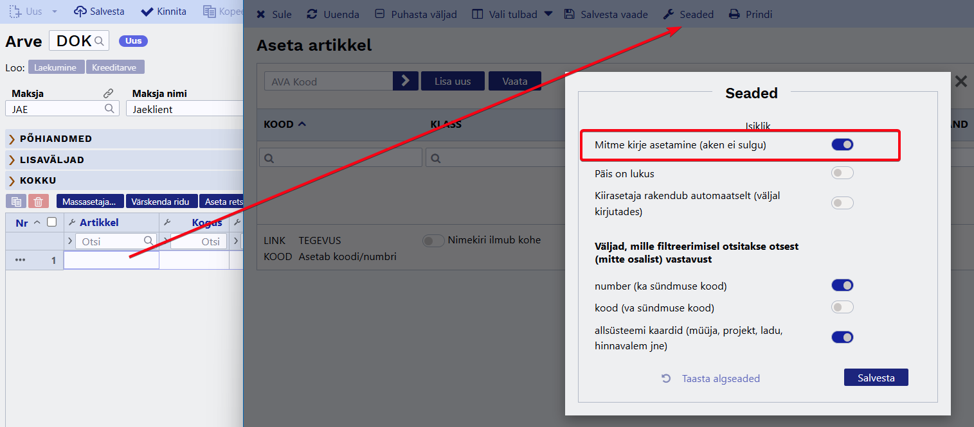974x427 pixels.
Task: Toggle Nimekiri ilmub kohe switch
Action: [x=433, y=241]
